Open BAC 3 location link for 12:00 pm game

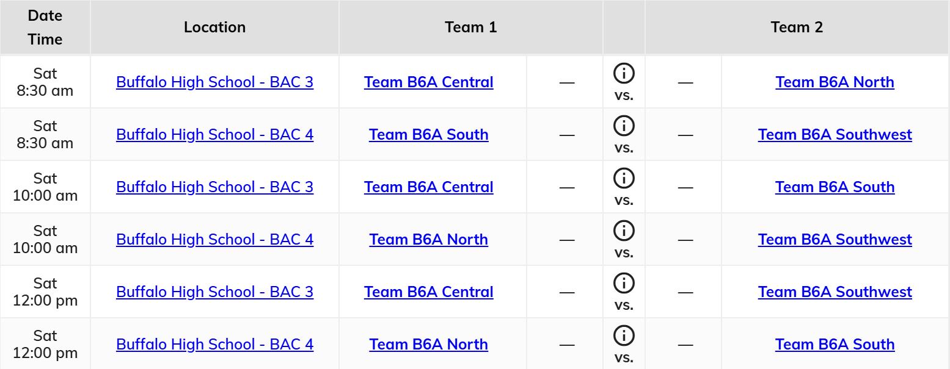(x=214, y=292)
